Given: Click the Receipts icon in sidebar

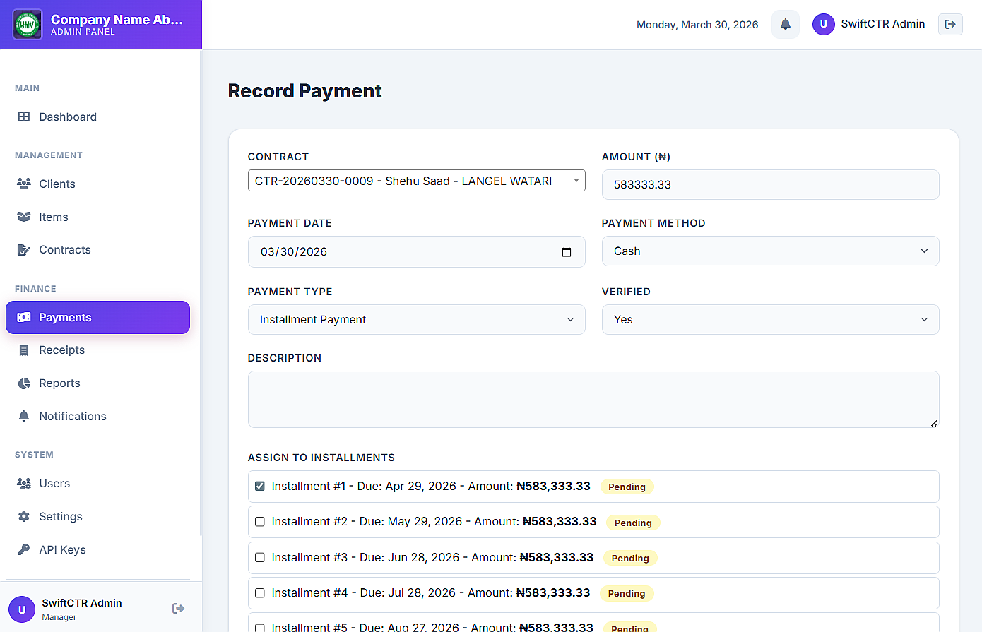Looking at the screenshot, I should pos(24,350).
